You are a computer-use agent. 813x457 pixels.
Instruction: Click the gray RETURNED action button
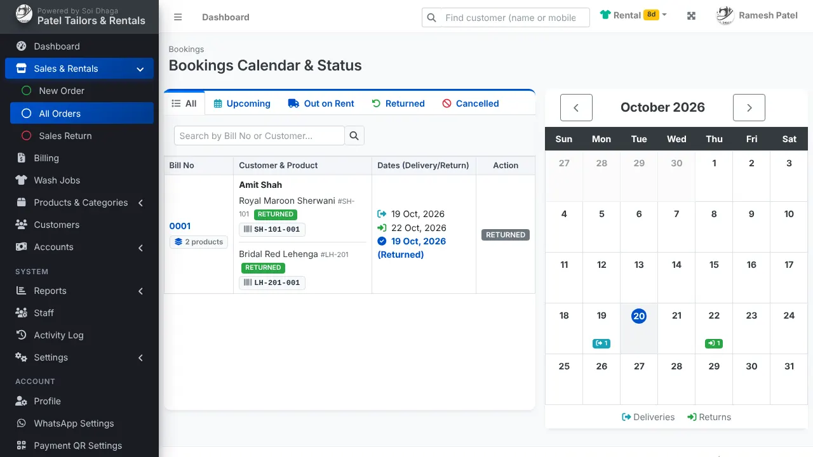point(506,235)
